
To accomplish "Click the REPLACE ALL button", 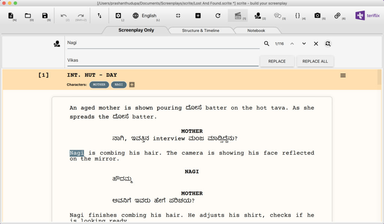I will [x=315, y=61].
